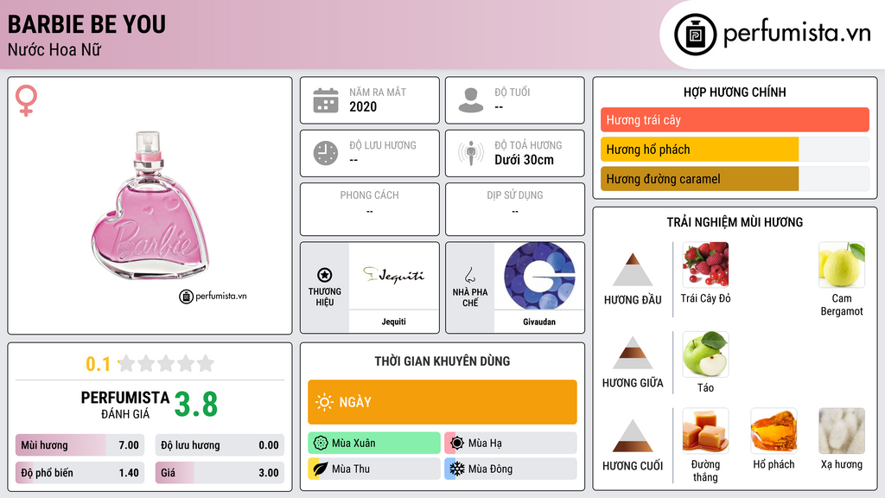This screenshot has width=885, height=498.
Task: Click the five-star rating row
Action: (x=166, y=363)
